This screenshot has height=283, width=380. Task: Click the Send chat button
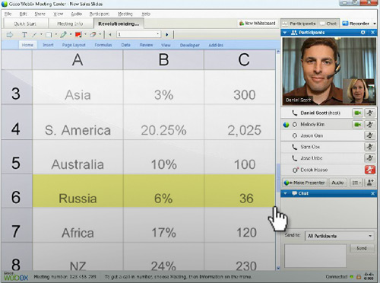362,248
